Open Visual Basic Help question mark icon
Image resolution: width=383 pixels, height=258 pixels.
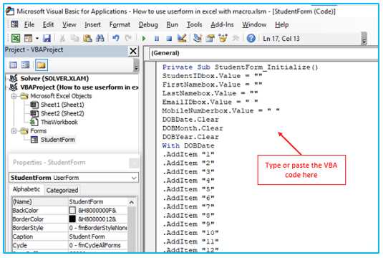pyautogui.click(x=251, y=39)
